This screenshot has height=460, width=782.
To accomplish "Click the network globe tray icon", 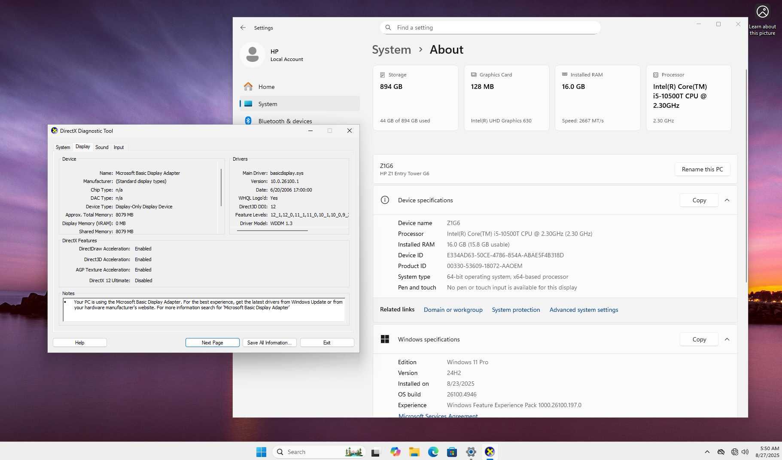I will point(735,452).
